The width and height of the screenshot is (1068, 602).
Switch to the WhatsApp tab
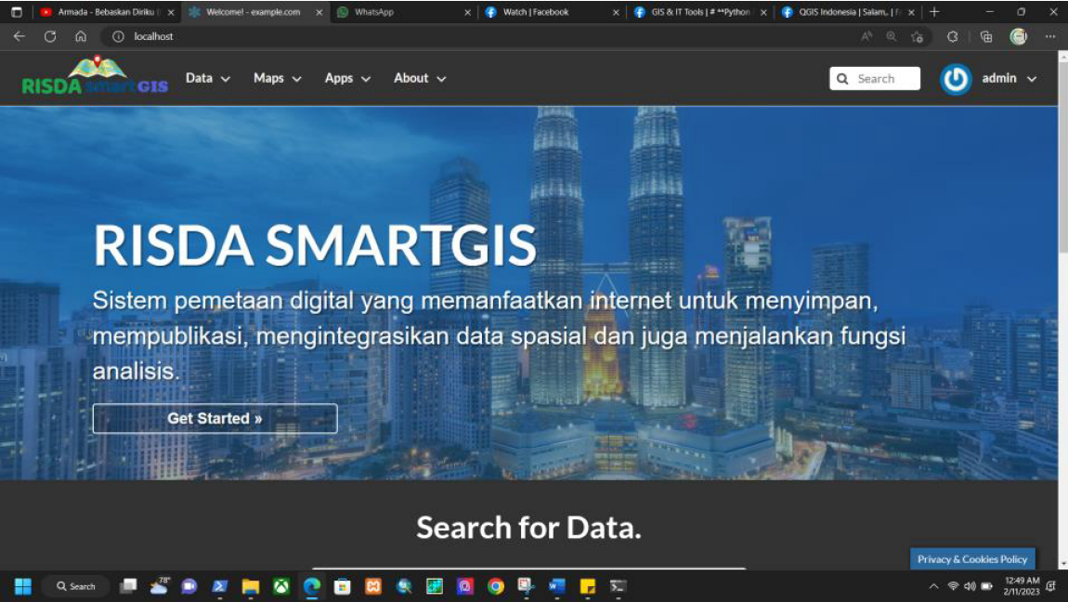tap(404, 12)
